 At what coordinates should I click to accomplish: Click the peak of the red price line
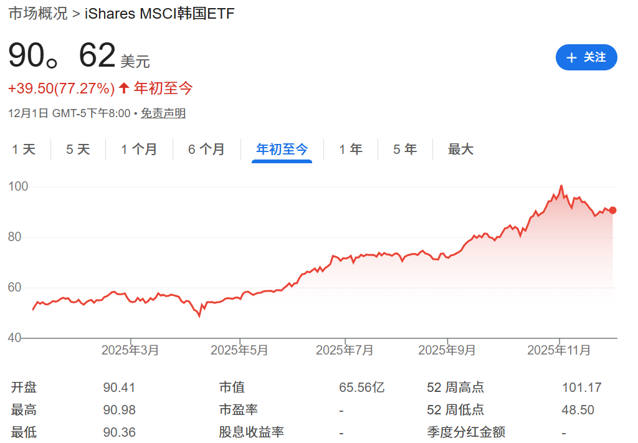click(561, 186)
